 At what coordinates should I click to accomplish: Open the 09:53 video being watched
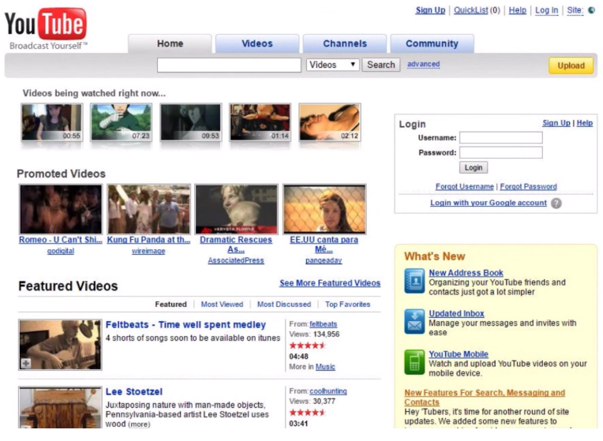point(191,122)
